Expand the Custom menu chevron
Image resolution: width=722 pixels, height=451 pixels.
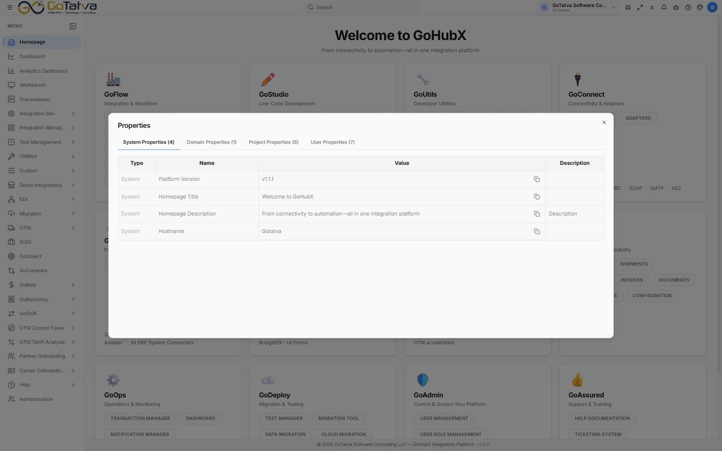click(73, 171)
